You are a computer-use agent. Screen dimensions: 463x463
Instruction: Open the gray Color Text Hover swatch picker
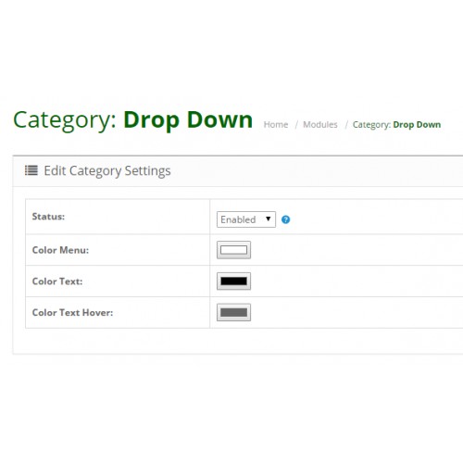click(233, 312)
